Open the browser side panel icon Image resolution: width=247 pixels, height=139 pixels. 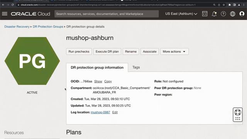click(234, 5)
